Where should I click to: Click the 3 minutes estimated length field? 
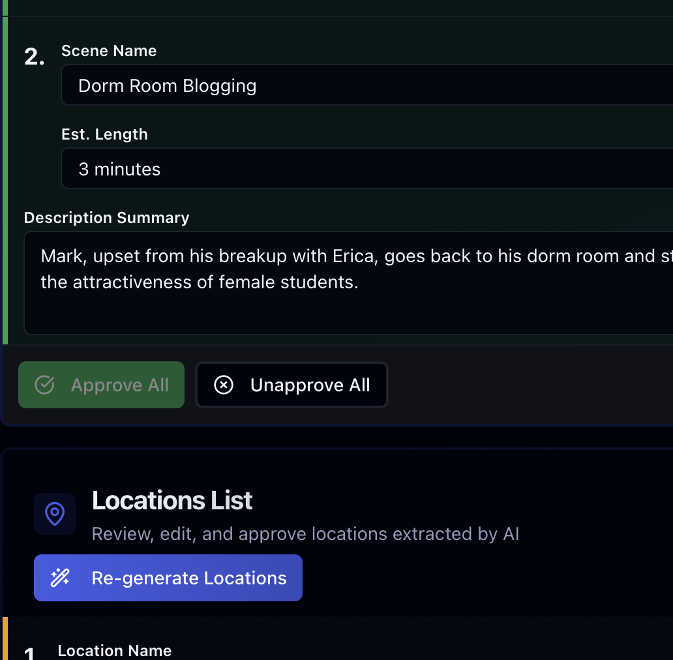tap(367, 168)
